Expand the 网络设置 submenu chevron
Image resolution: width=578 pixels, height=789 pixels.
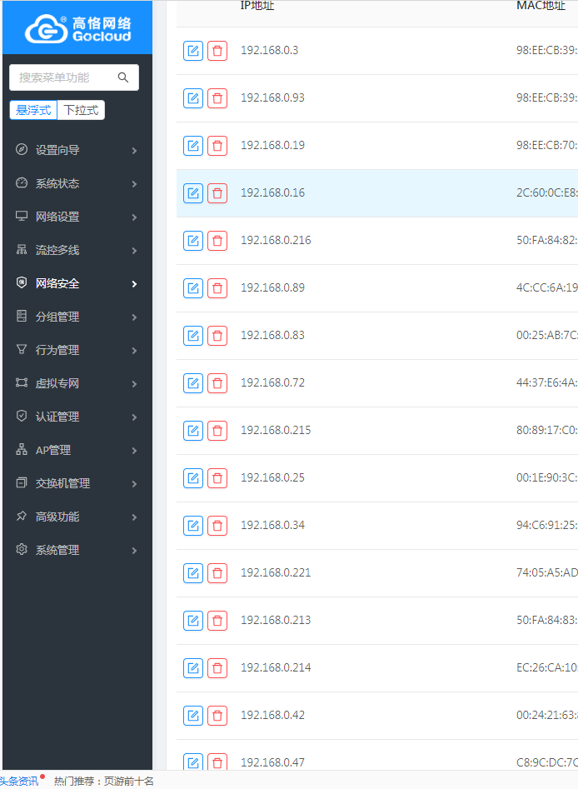point(134,217)
